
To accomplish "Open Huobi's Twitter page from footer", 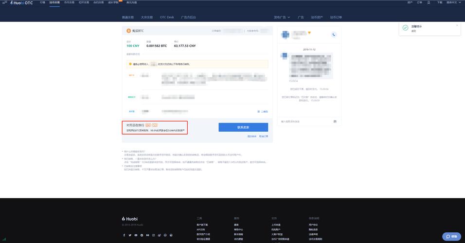I will point(130,235).
